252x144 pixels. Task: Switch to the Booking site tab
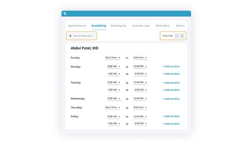point(118,26)
